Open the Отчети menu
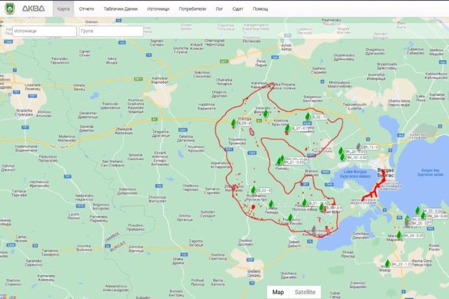This screenshot has width=449, height=299. point(85,9)
